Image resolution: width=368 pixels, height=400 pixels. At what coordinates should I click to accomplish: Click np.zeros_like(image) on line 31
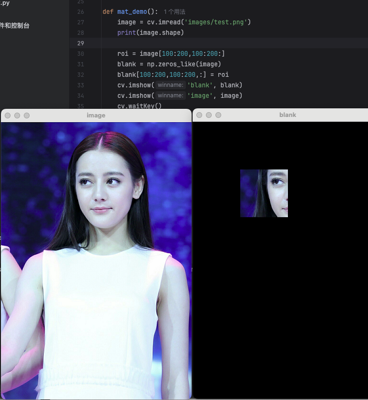[184, 64]
